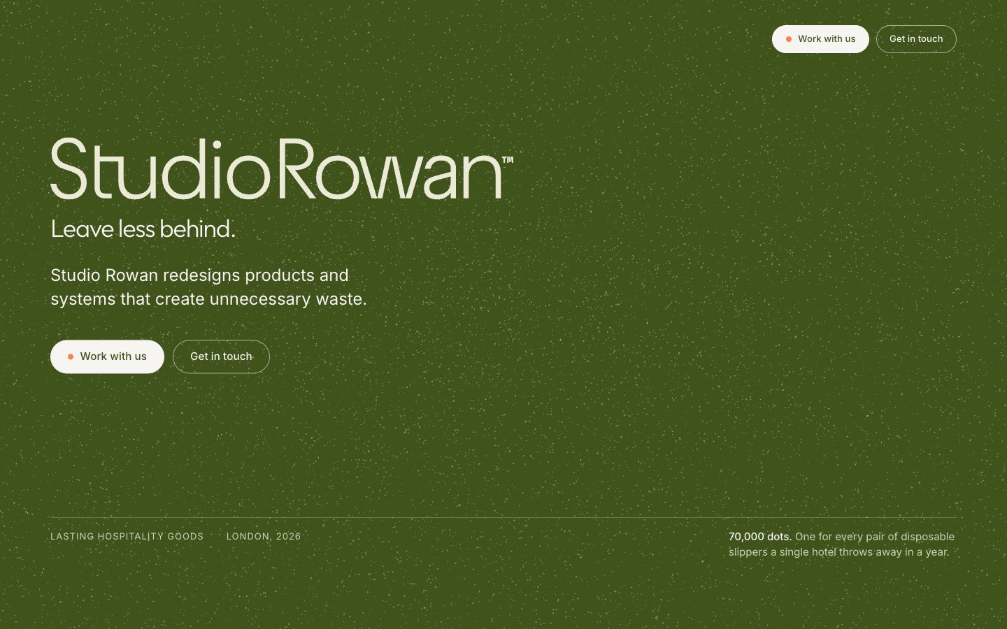Click the hero "Get in touch" button below the description
Viewport: 1007px width, 629px height.
click(221, 356)
